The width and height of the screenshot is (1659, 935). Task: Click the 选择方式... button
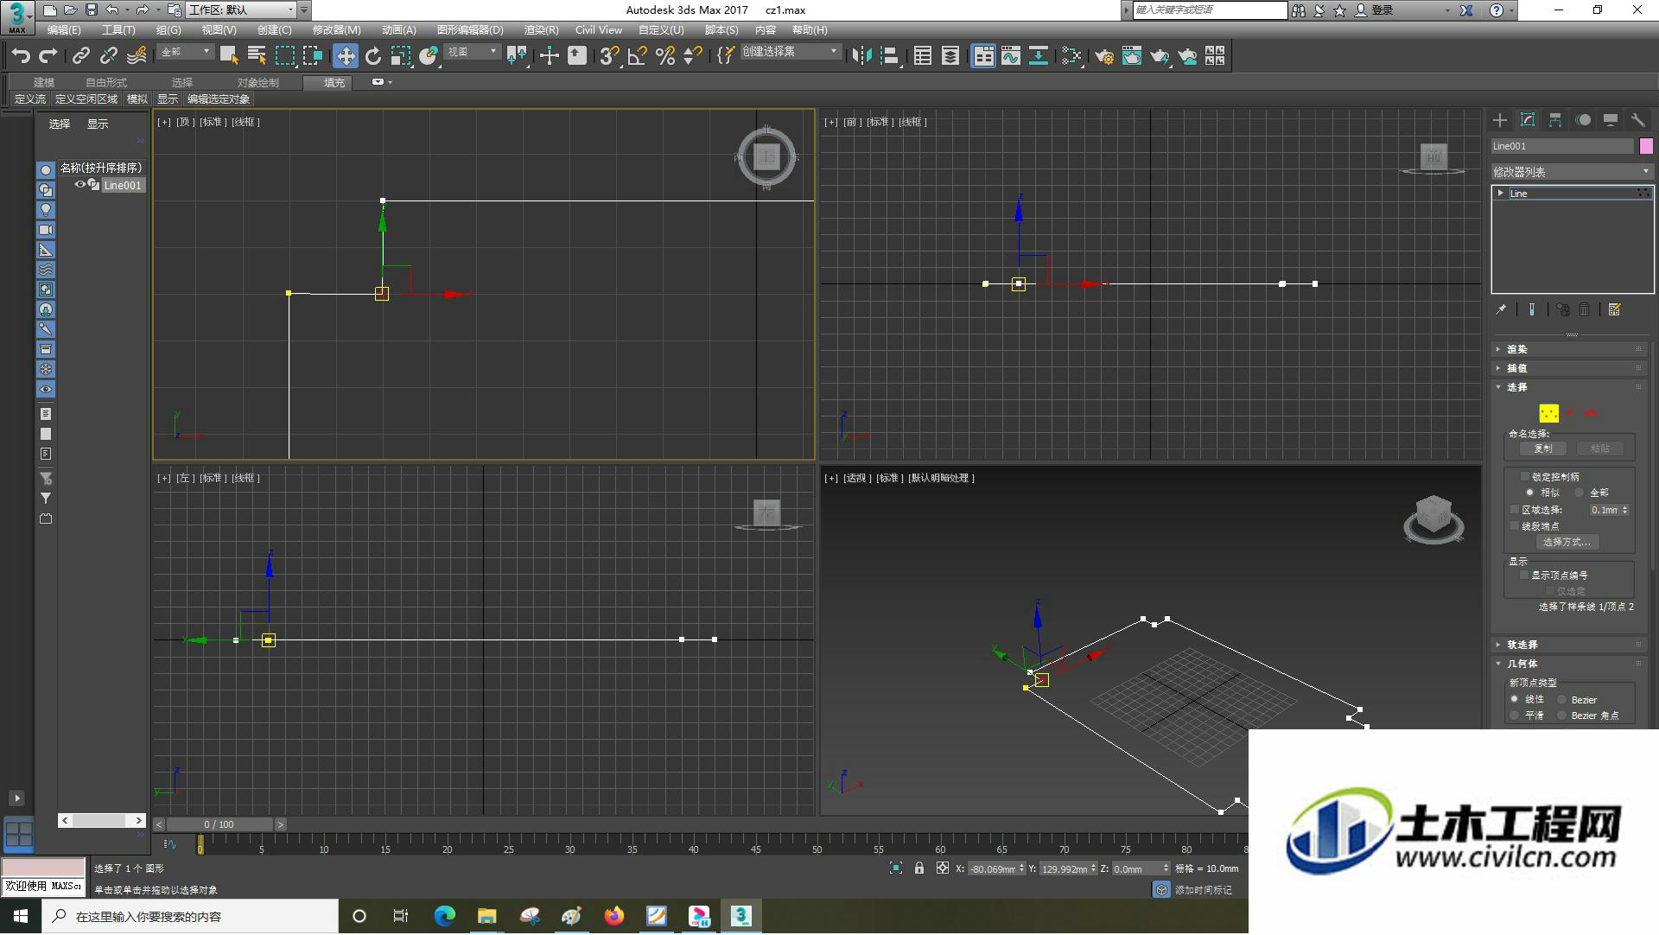click(x=1567, y=542)
